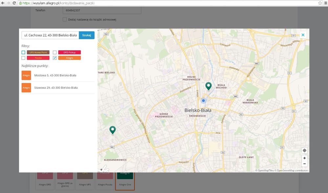
Task: Click the Karpacka street label
Action: pos(184,162)
